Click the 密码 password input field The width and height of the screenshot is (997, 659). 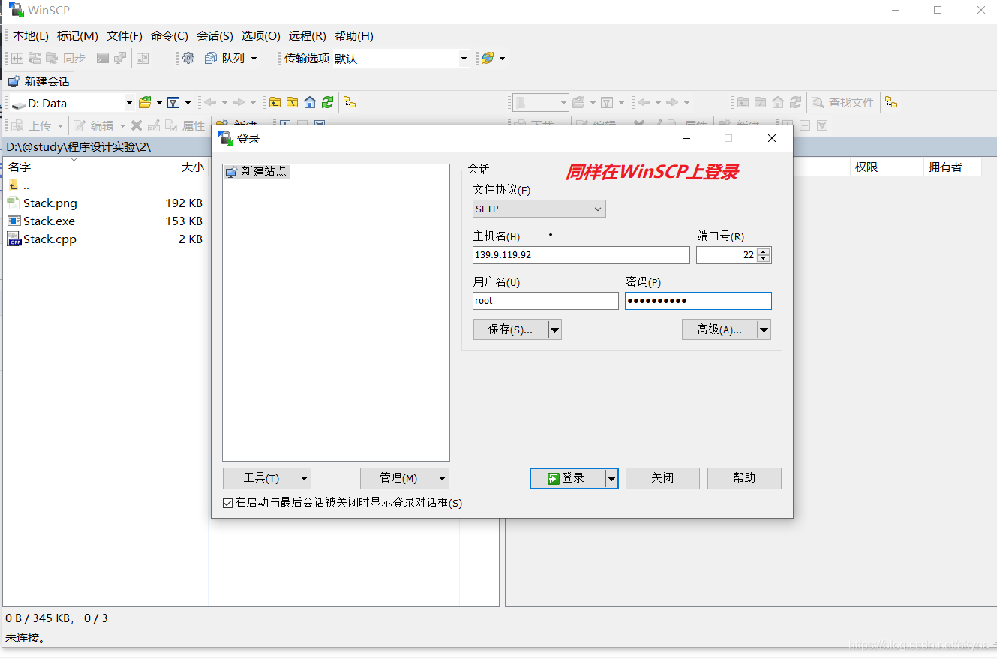(698, 301)
